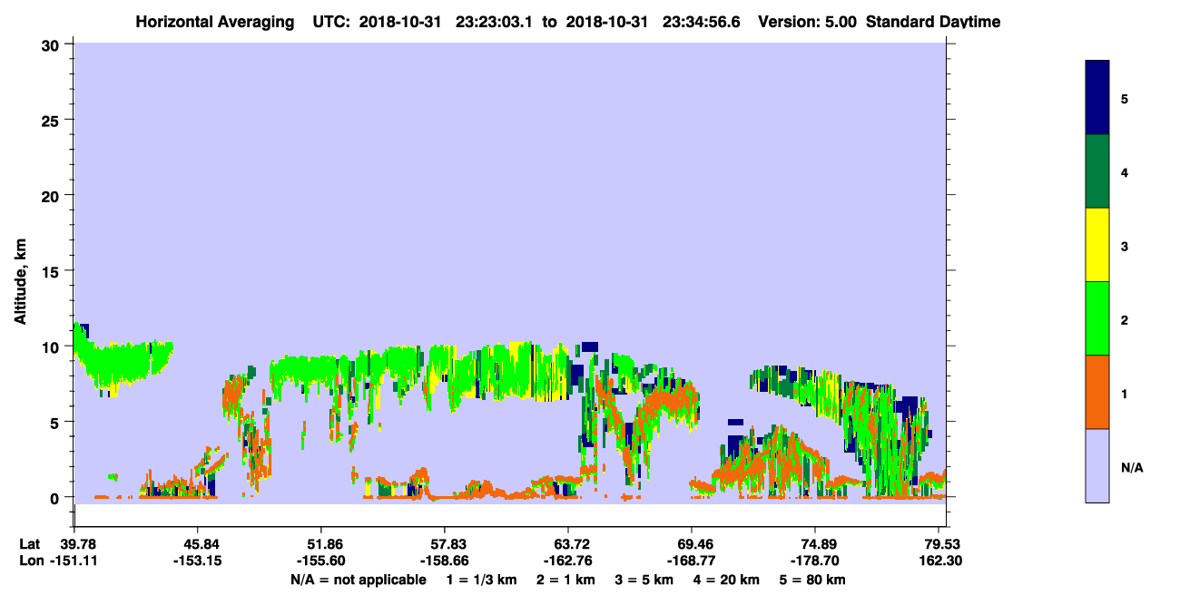The image size is (1180, 605).
Task: Click longitude value -168.77
Action: [x=692, y=561]
